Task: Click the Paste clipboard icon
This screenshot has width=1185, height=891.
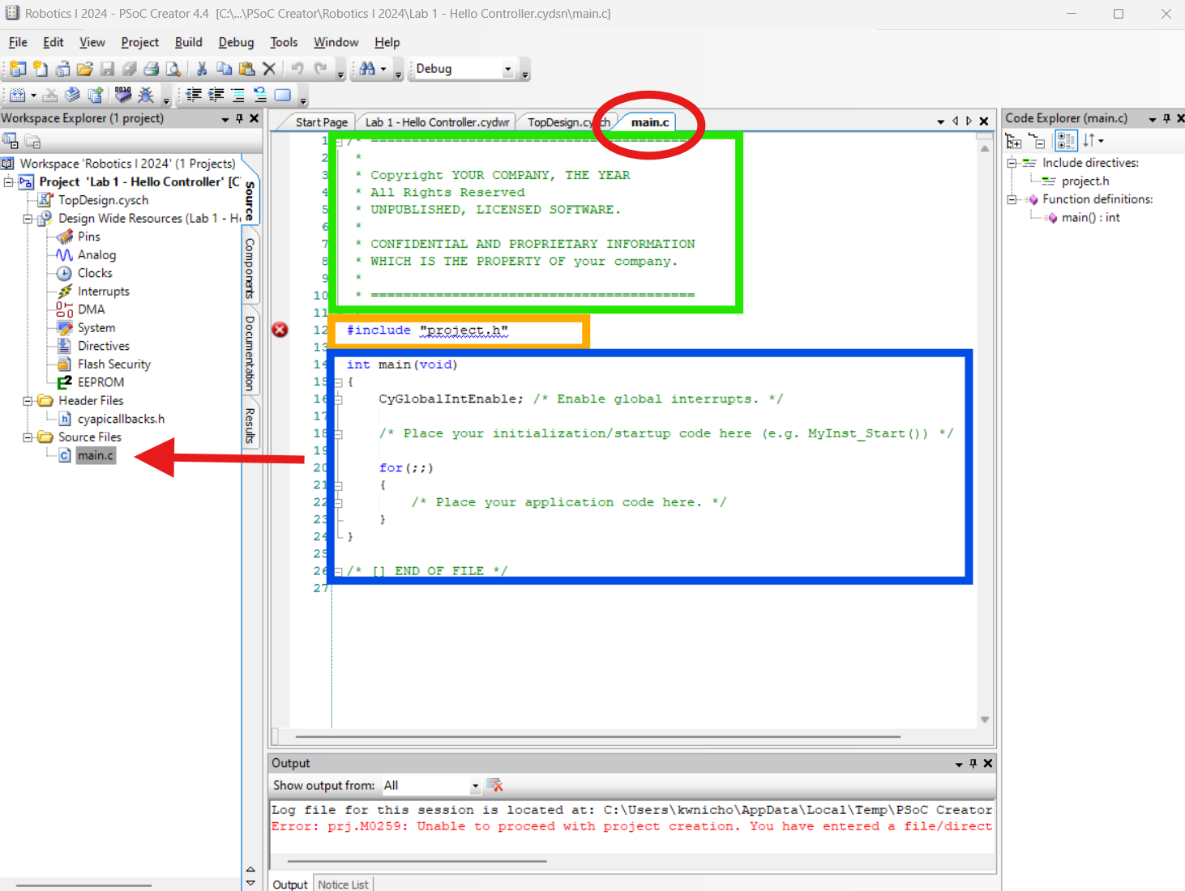Action: coord(247,69)
